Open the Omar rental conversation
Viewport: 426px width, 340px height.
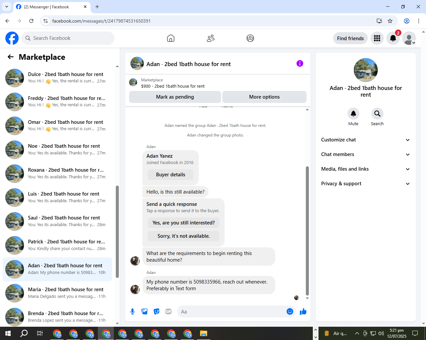(57, 126)
